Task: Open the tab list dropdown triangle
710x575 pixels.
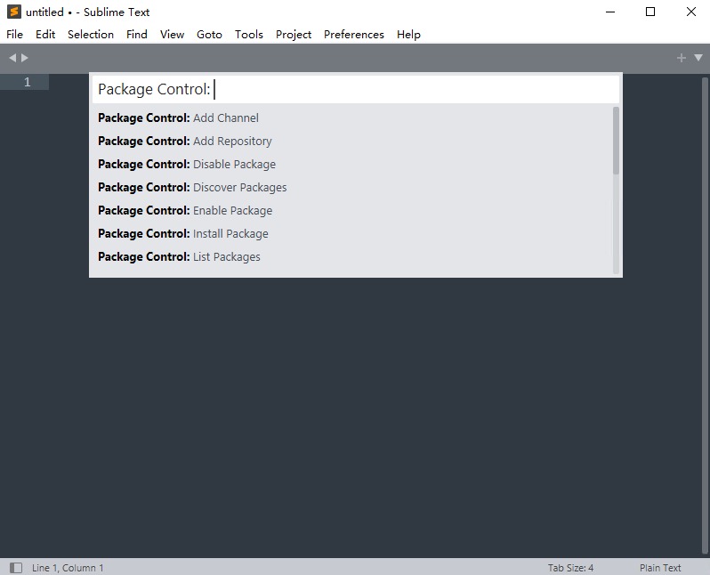Action: coord(698,58)
